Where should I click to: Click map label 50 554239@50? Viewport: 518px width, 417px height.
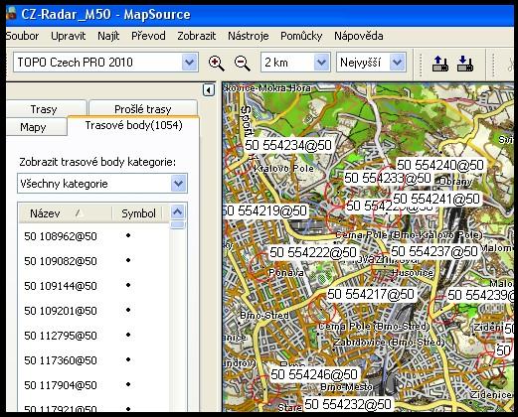[480, 295]
